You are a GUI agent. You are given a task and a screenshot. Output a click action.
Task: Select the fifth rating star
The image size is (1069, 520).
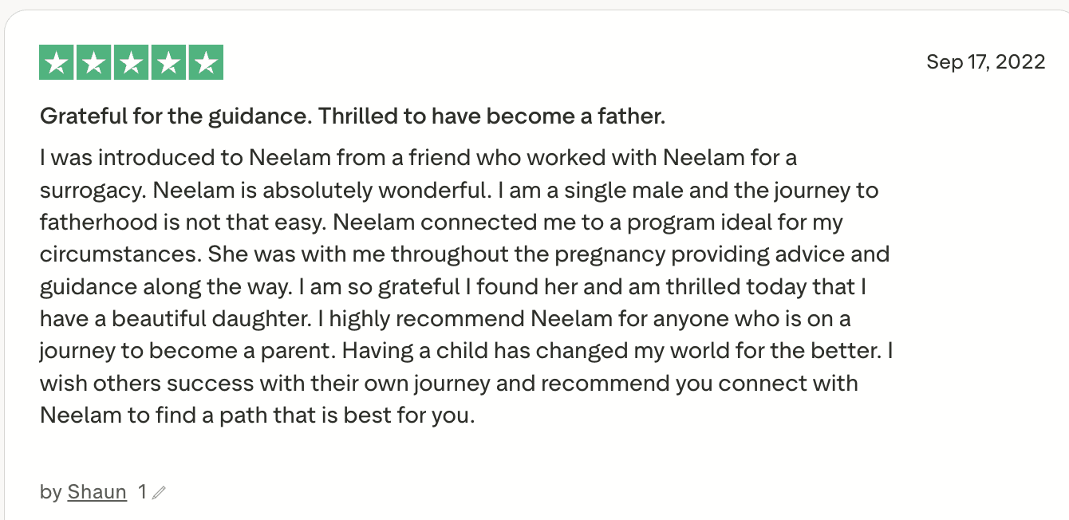click(206, 63)
